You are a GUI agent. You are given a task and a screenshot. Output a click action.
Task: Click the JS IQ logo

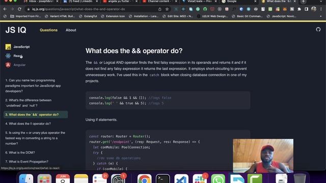(16, 30)
